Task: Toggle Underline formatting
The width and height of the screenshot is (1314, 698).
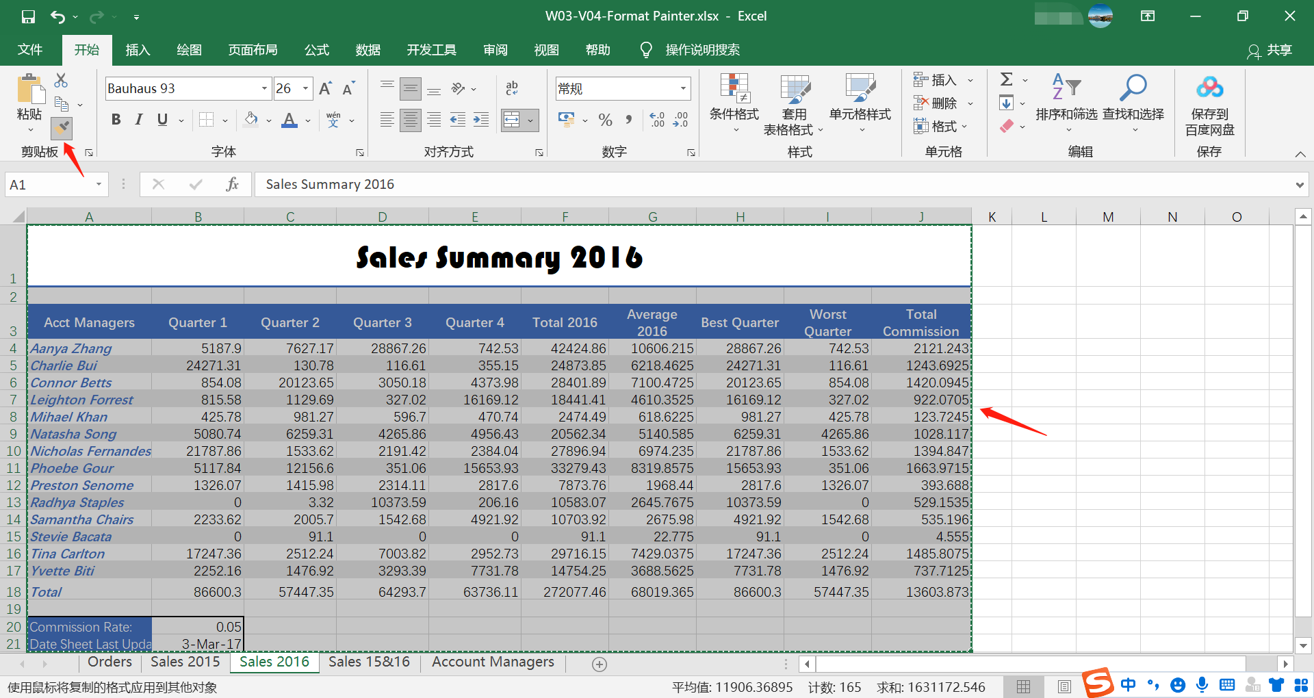Action: [x=162, y=120]
